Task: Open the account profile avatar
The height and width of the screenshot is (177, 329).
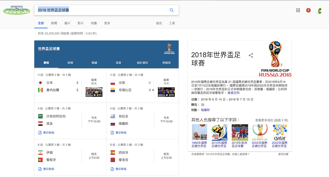Action: point(319,11)
